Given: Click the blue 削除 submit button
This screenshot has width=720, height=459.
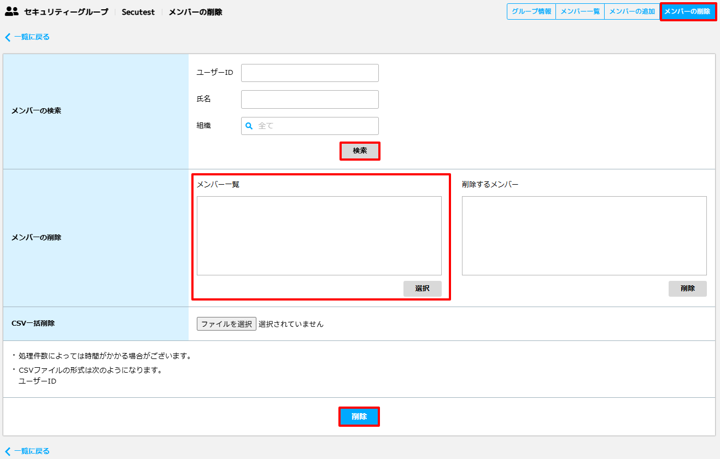Looking at the screenshot, I should click(x=359, y=416).
